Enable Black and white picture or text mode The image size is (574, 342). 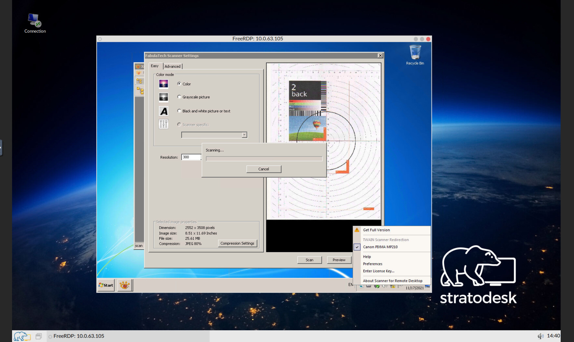pyautogui.click(x=179, y=111)
